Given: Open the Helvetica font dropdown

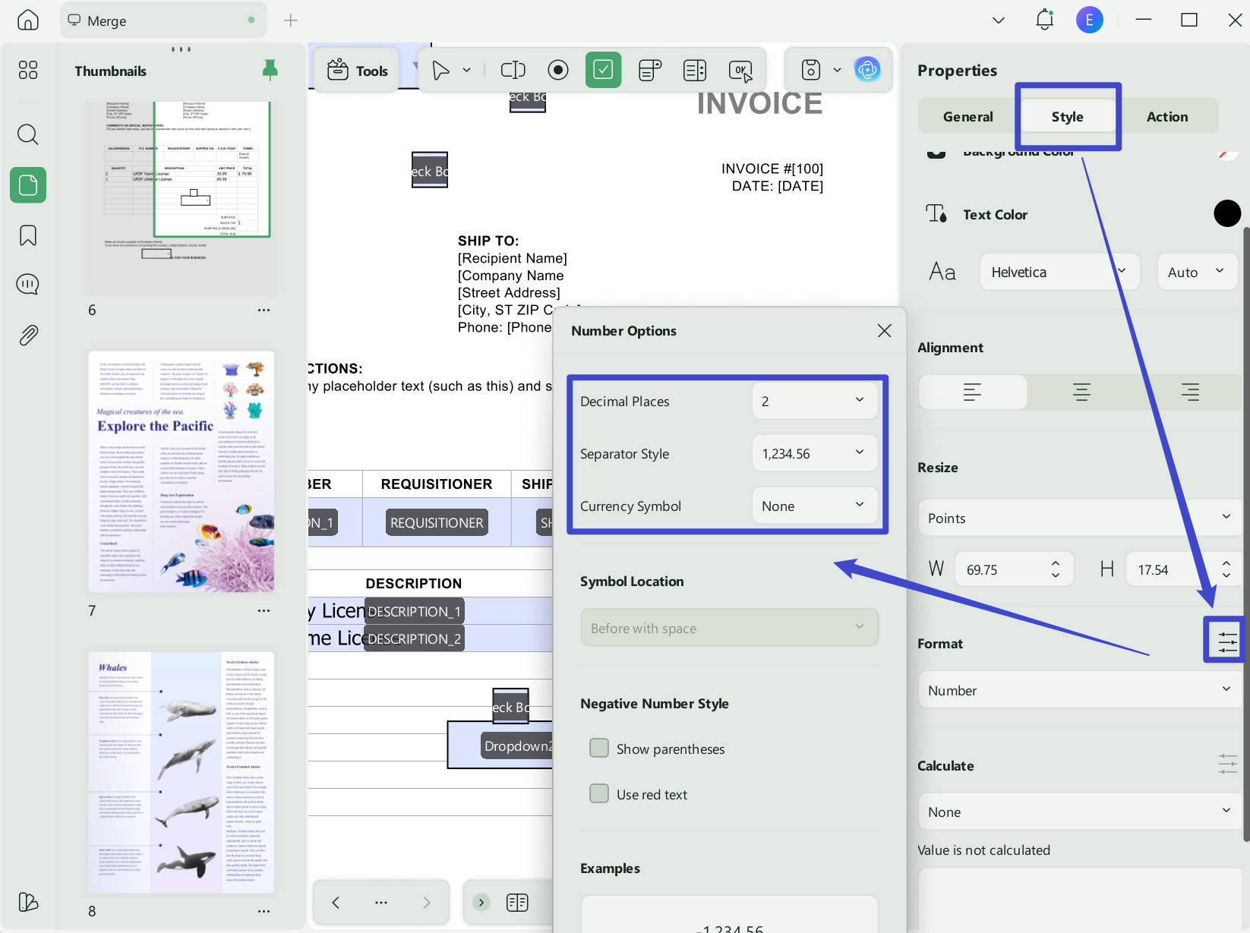Looking at the screenshot, I should pyautogui.click(x=1059, y=272).
